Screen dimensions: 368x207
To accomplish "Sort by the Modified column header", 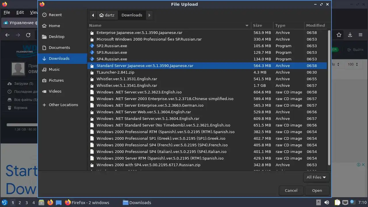I will tap(315, 25).
